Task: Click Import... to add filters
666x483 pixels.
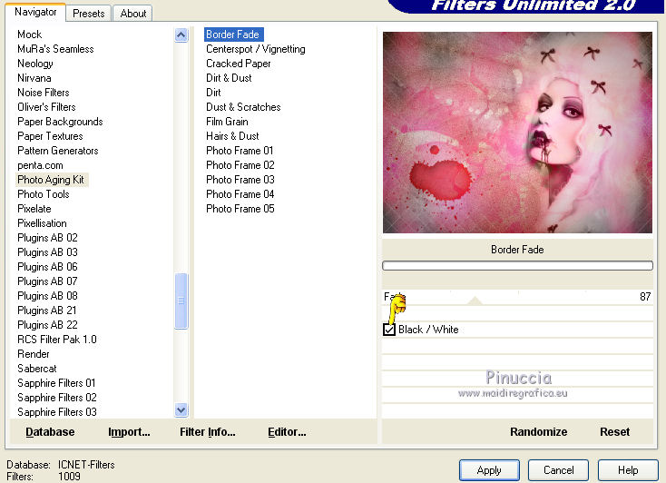Action: [129, 431]
